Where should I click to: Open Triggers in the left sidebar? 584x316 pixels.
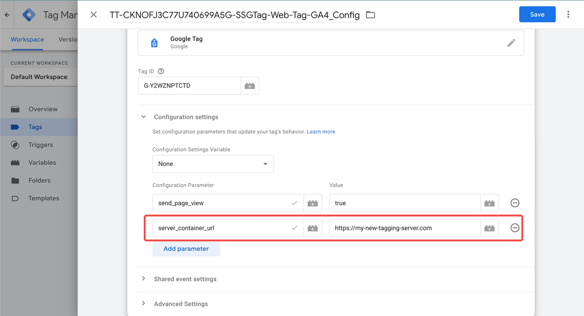41,145
